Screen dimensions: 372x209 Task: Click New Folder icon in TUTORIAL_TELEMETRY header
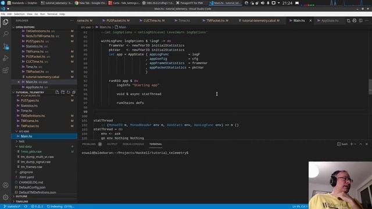(63, 92)
